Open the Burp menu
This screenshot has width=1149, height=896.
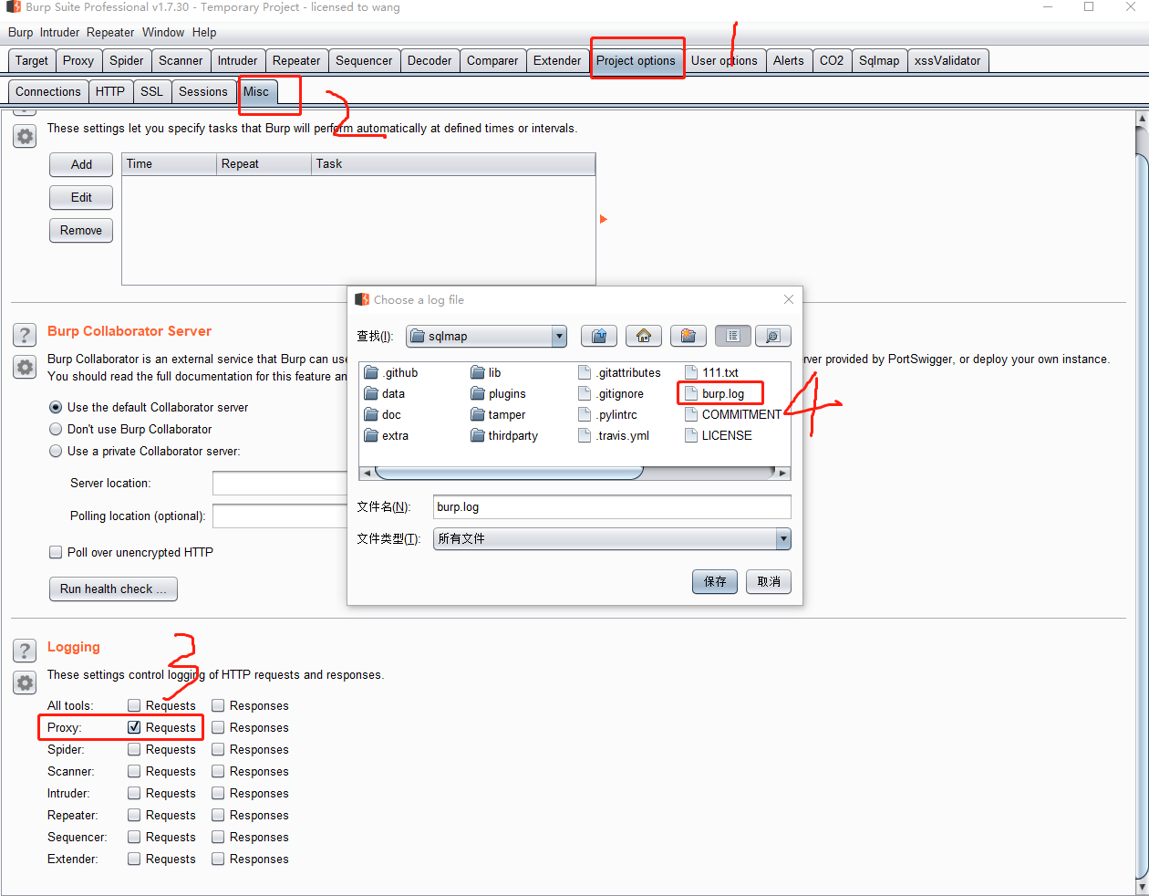[20, 32]
